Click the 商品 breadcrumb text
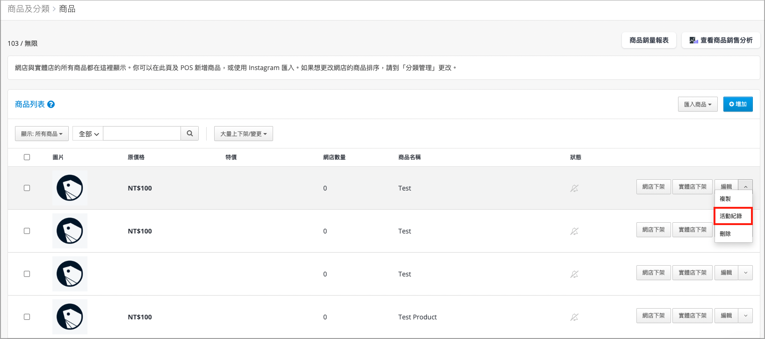This screenshot has width=765, height=339. pos(67,9)
